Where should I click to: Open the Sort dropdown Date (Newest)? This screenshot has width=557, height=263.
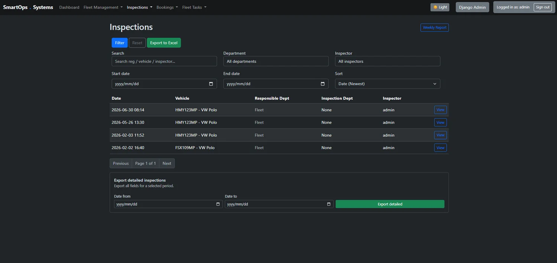click(x=388, y=84)
